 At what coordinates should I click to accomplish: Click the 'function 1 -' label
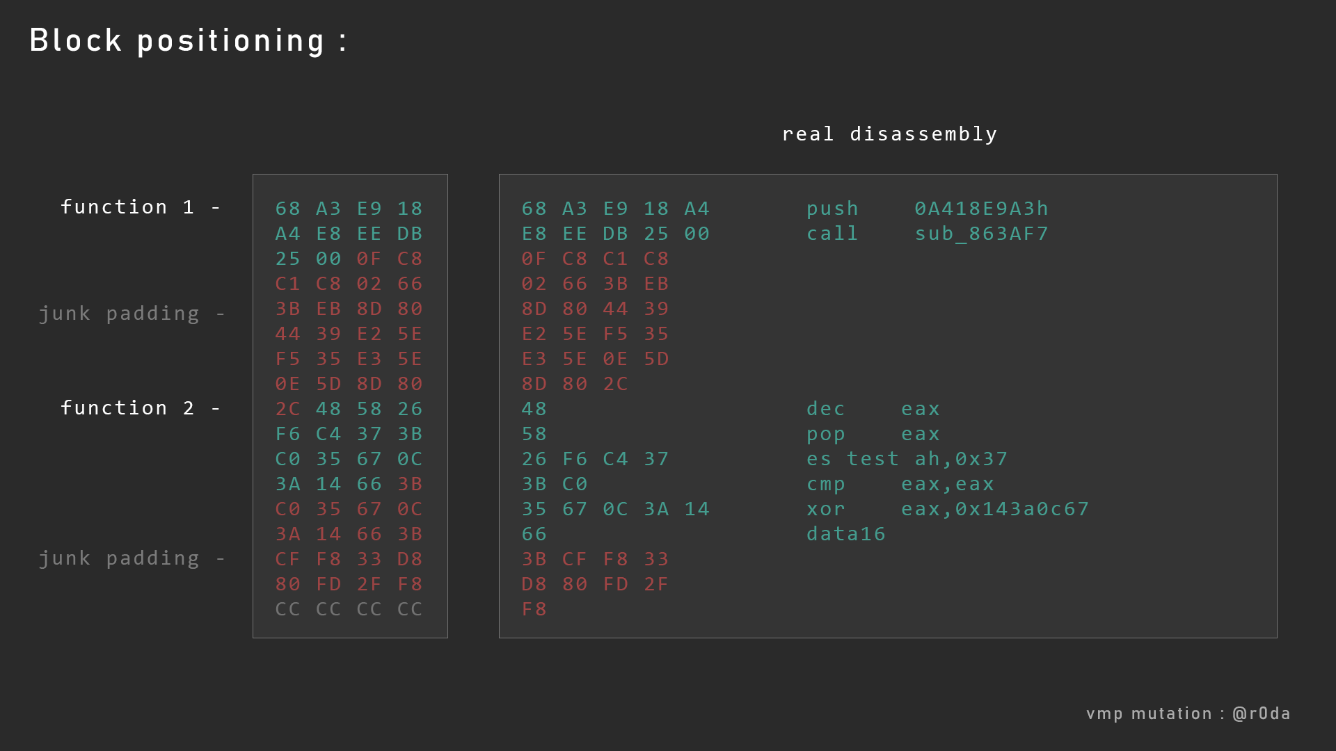[x=141, y=207]
